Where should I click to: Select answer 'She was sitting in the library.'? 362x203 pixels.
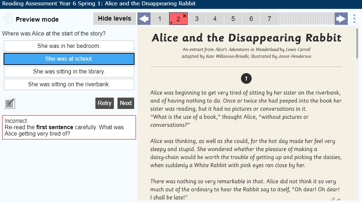coord(69,72)
